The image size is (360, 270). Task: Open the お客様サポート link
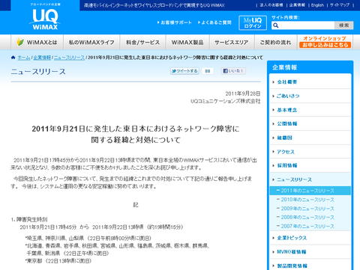tap(175, 22)
